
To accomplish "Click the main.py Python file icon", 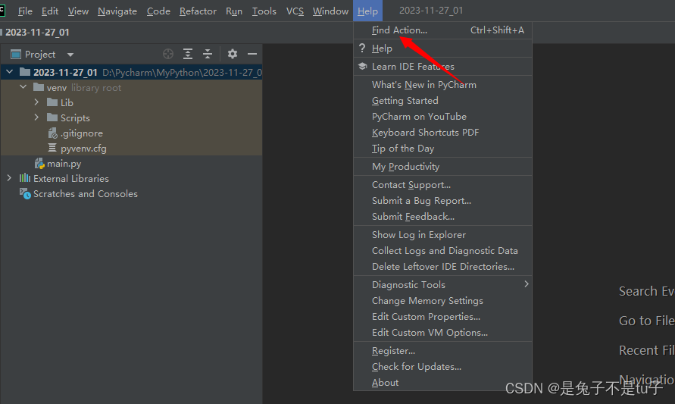I will 39,164.
